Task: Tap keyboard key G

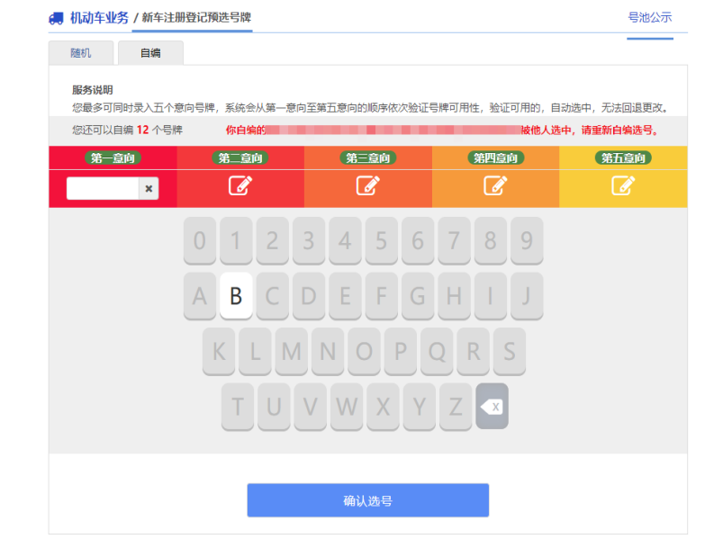Action: pyautogui.click(x=418, y=296)
